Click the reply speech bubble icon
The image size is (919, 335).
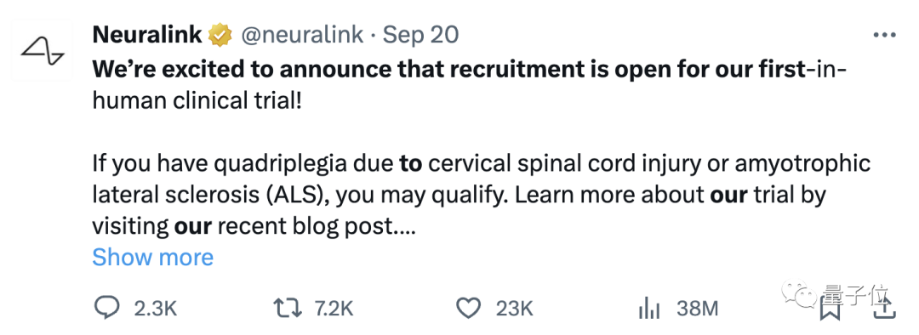click(106, 308)
